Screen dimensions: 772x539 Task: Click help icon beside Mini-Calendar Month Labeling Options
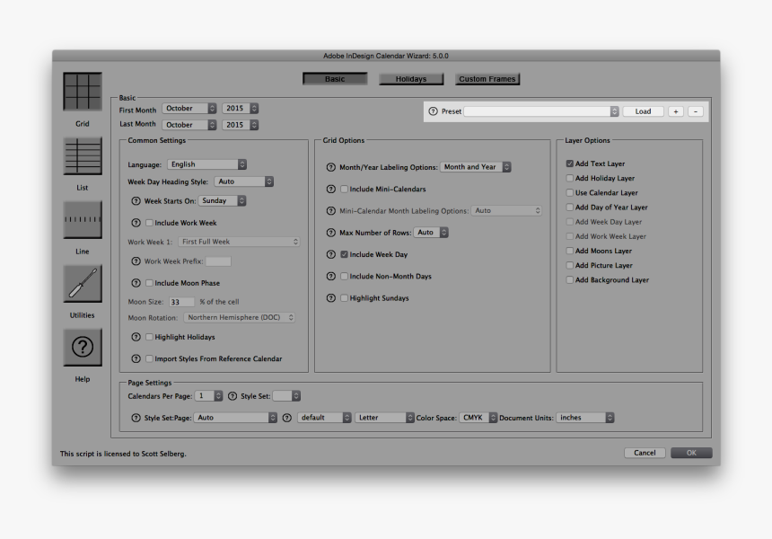[x=331, y=211]
